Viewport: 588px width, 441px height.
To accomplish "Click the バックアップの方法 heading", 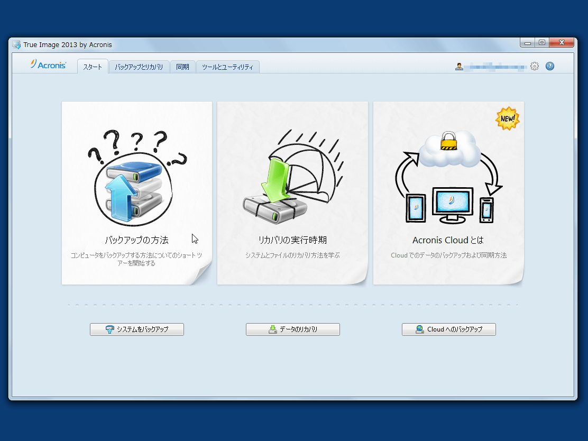I will click(136, 240).
